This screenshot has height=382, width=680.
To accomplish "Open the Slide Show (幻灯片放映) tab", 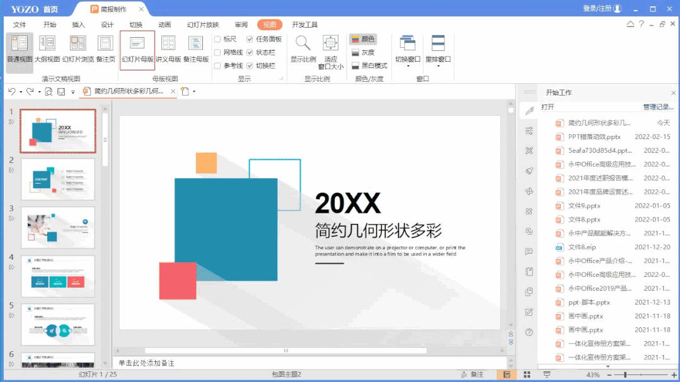I will 203,25.
